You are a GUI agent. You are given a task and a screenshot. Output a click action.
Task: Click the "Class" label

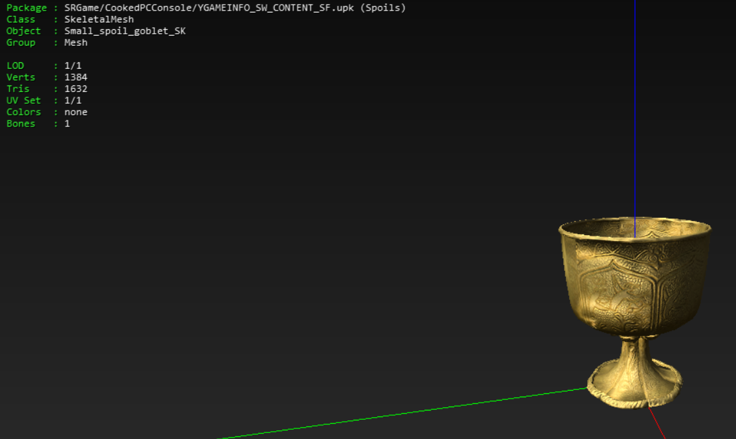pyautogui.click(x=21, y=19)
